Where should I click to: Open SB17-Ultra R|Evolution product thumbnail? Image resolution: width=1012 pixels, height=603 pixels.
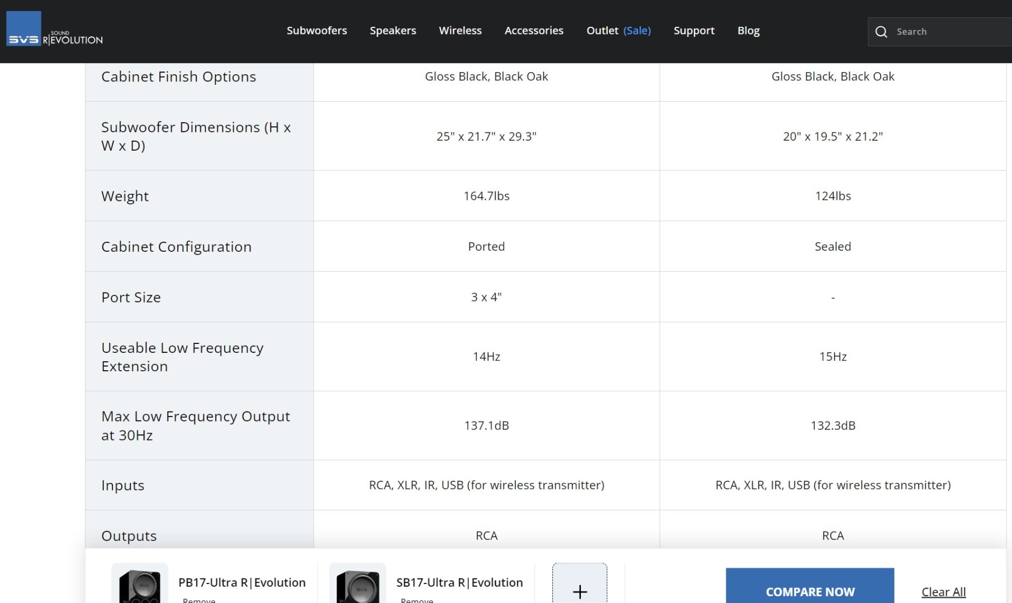(x=358, y=583)
